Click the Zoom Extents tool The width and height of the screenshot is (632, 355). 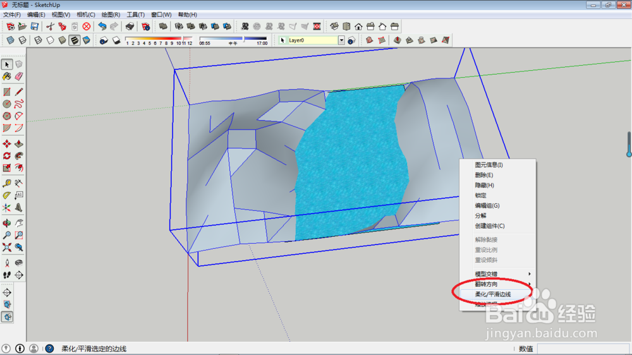pyautogui.click(x=7, y=247)
